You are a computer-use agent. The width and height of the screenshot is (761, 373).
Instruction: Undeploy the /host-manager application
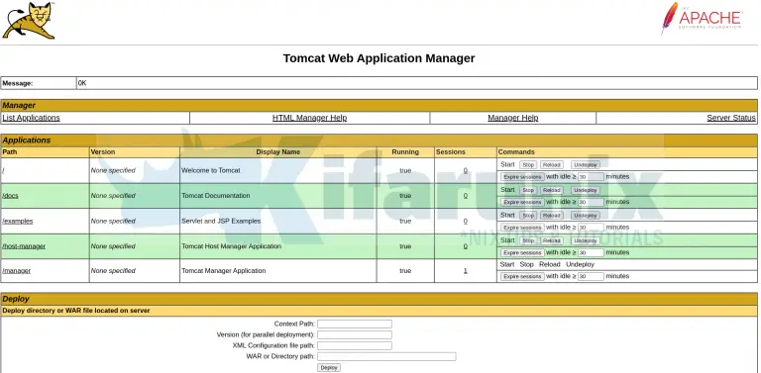point(586,240)
